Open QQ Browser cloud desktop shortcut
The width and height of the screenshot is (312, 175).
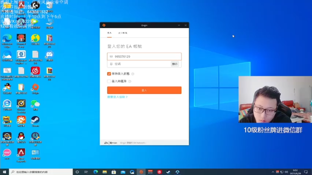point(7,56)
